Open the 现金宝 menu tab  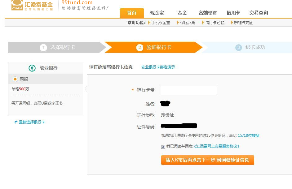pyautogui.click(x=157, y=13)
